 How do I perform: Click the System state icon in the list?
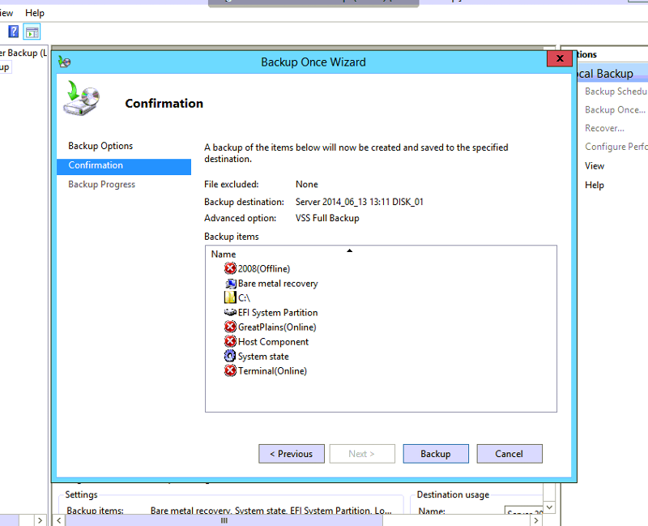point(232,356)
